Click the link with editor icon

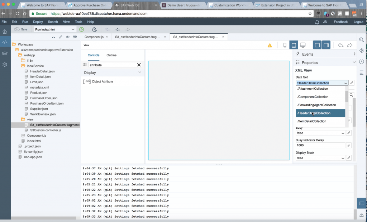pos(61,37)
